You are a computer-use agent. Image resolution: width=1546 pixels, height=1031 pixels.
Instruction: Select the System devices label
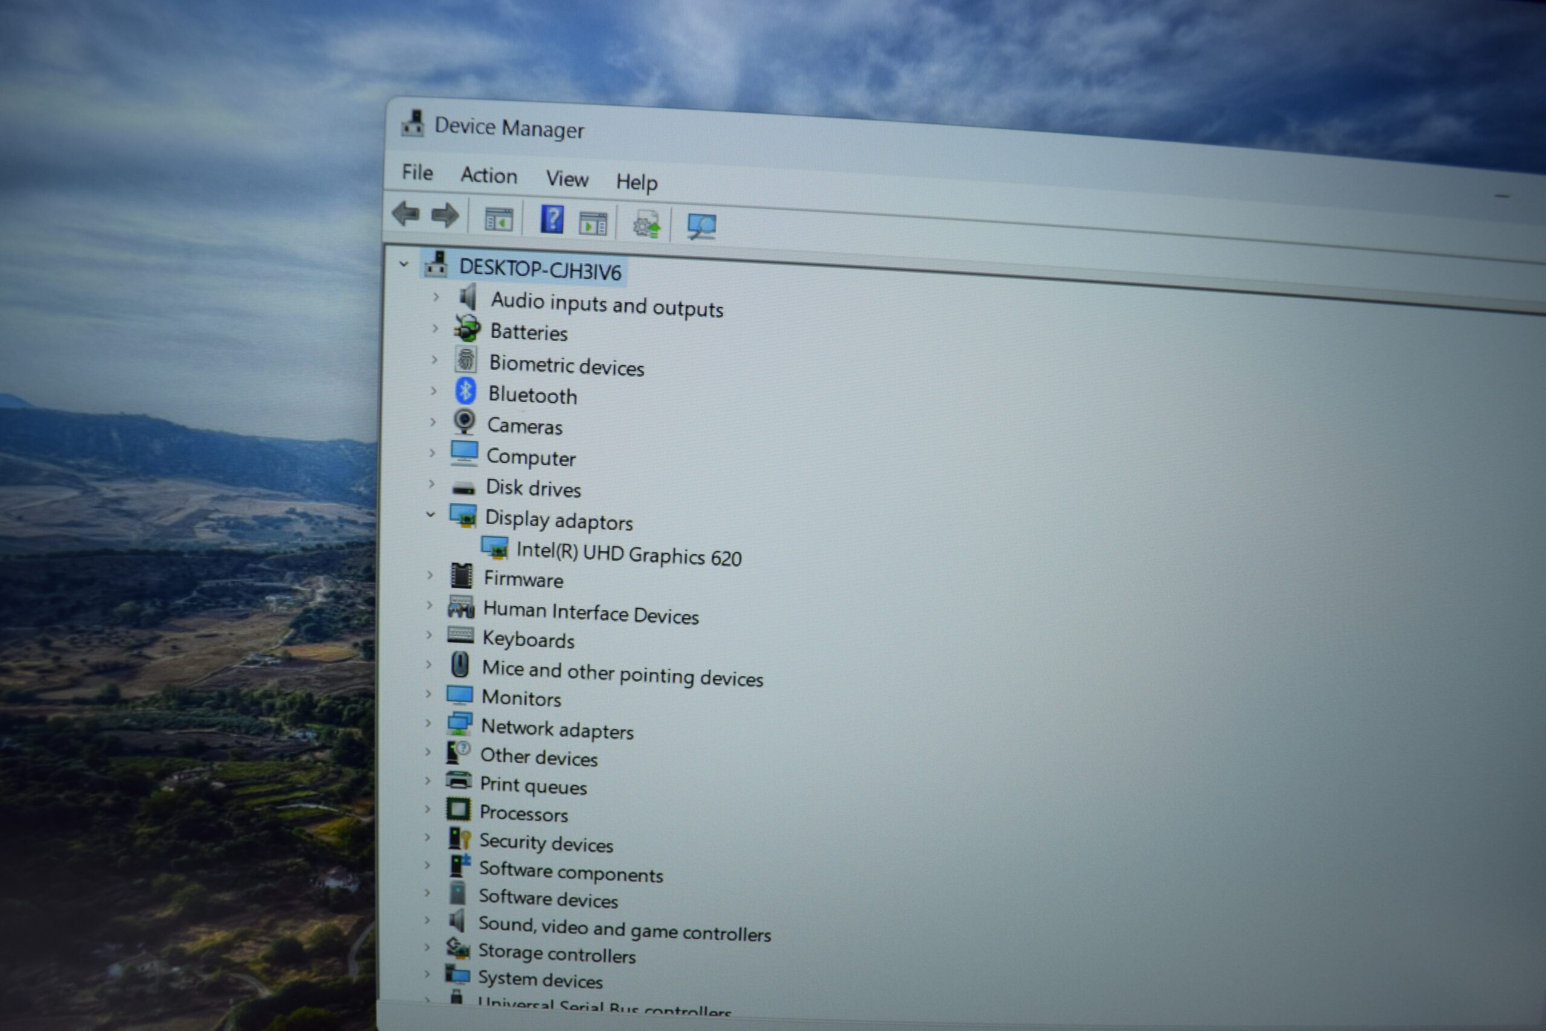point(540,980)
